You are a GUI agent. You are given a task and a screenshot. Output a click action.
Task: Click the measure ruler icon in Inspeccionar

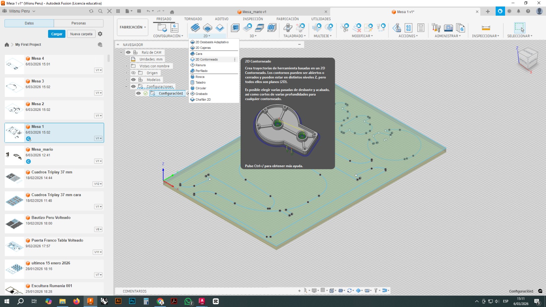(486, 28)
